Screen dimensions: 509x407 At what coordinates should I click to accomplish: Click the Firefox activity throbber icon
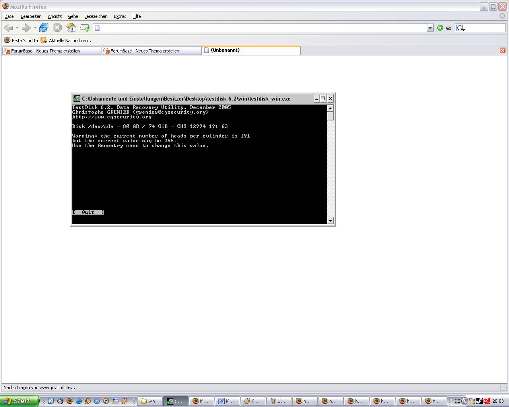[x=502, y=16]
